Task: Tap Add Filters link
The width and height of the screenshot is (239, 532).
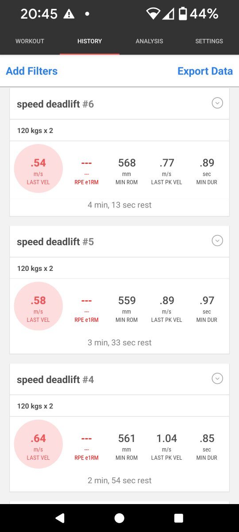Action: coord(31,71)
